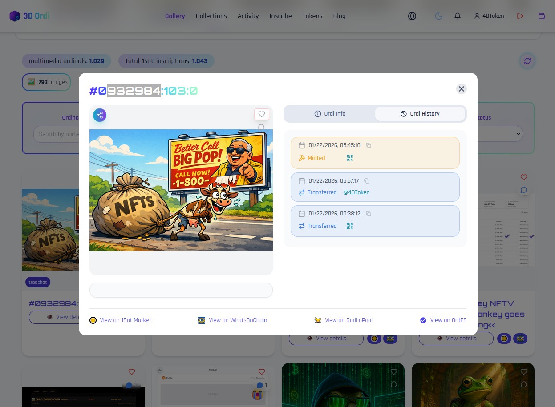The width and height of the screenshot is (555, 407).
Task: Show QR code for the 09:38:12 transfer
Action: (x=350, y=226)
